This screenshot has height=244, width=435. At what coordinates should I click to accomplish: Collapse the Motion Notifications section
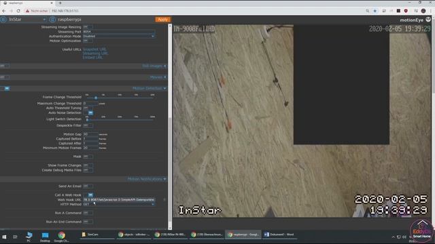(147, 179)
